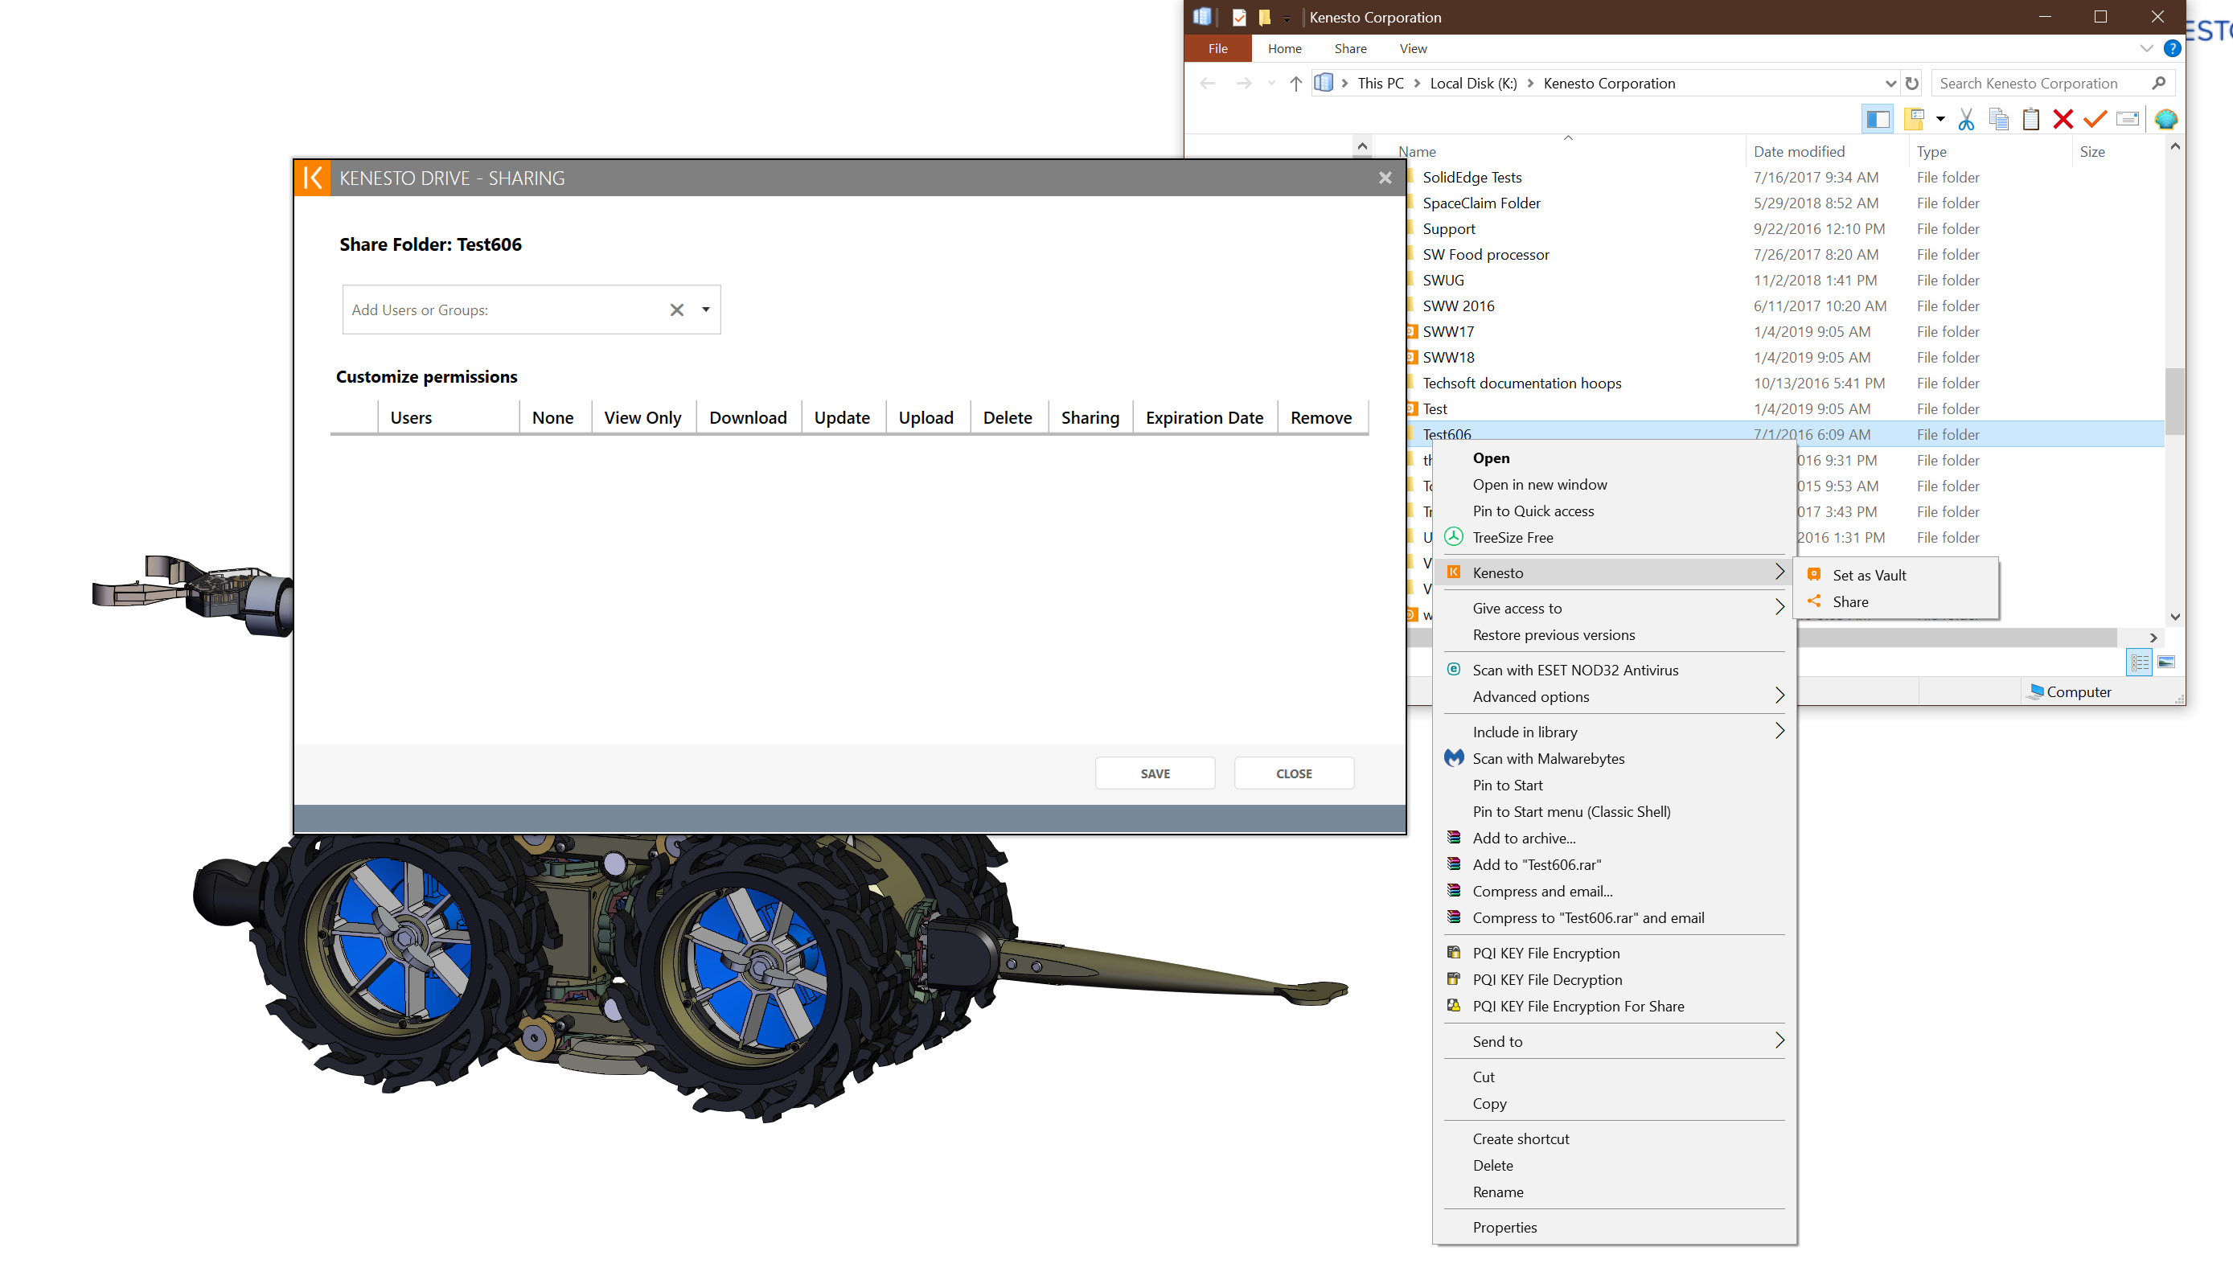Viewport: 2233px width, 1284px height.
Task: Sort by Date modified column
Action: pos(1798,152)
